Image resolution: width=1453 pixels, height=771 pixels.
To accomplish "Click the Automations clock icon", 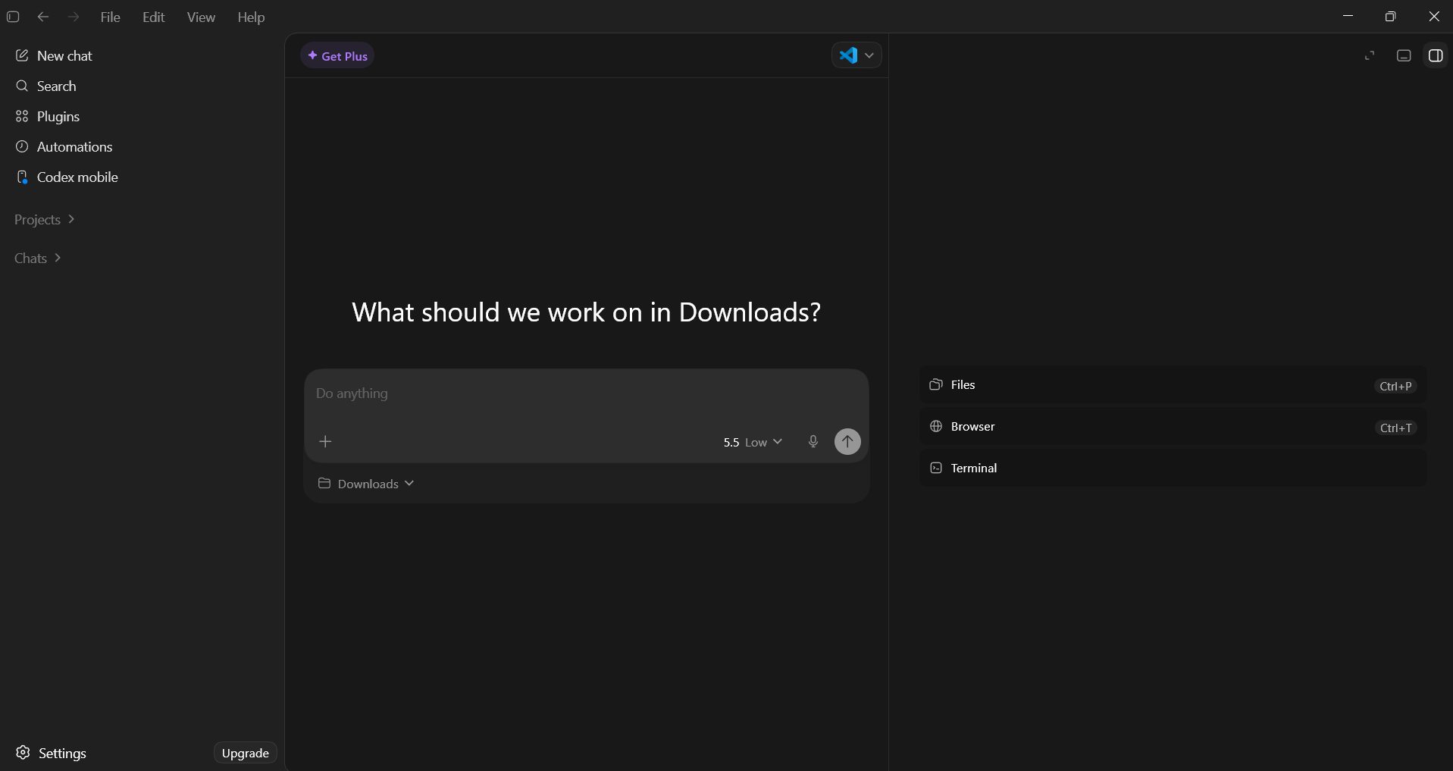I will point(22,146).
